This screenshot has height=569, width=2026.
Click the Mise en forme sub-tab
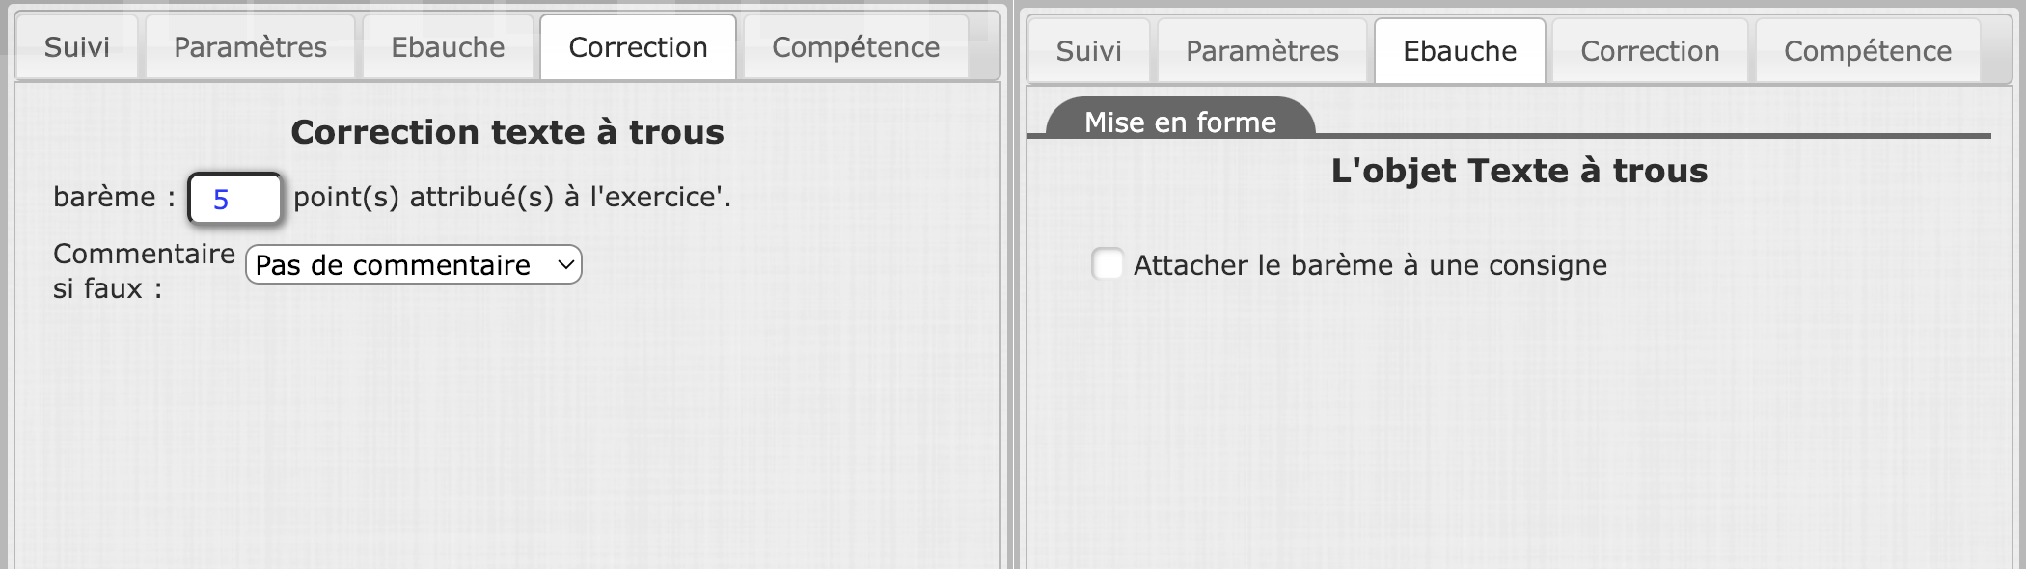1180,122
